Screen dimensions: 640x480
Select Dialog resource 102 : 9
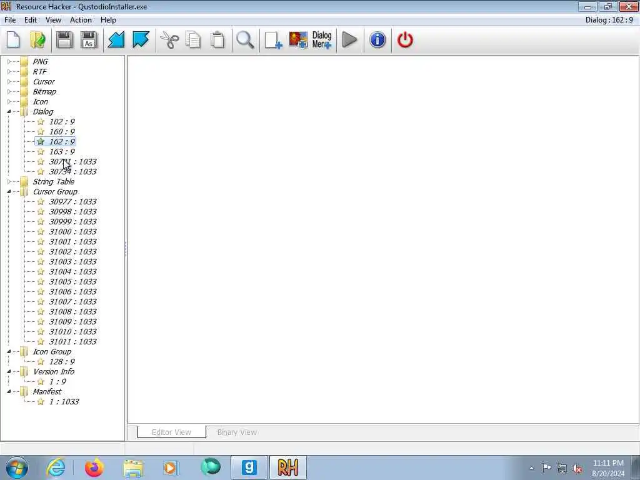click(62, 122)
